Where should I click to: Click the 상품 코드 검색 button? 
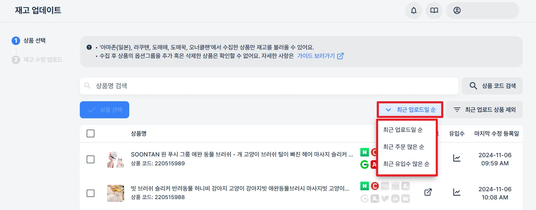click(492, 86)
